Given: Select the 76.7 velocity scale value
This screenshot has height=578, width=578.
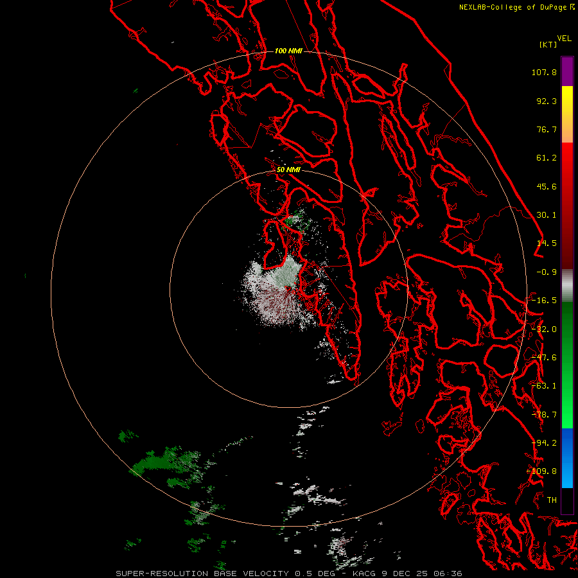Looking at the screenshot, I should point(547,129).
